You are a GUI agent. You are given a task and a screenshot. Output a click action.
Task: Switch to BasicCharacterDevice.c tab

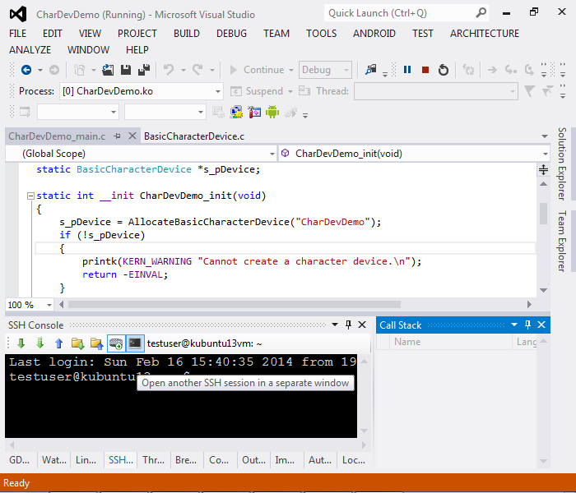(194, 136)
